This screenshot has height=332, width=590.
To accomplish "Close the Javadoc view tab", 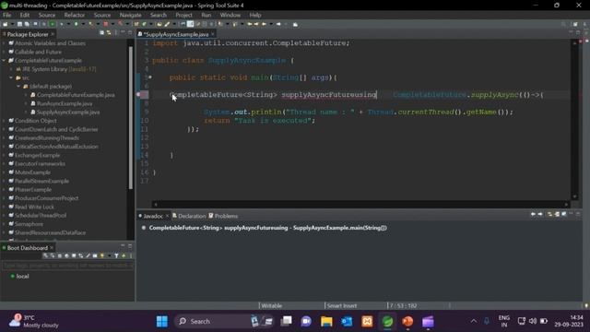I will pyautogui.click(x=168, y=216).
